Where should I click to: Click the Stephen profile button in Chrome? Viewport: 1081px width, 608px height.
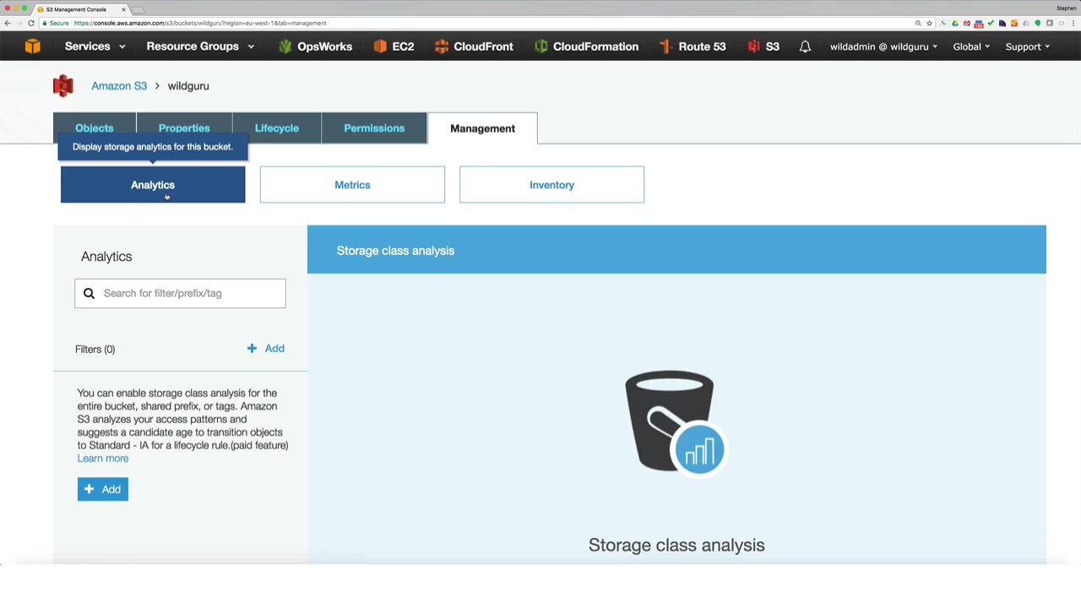1066,8
